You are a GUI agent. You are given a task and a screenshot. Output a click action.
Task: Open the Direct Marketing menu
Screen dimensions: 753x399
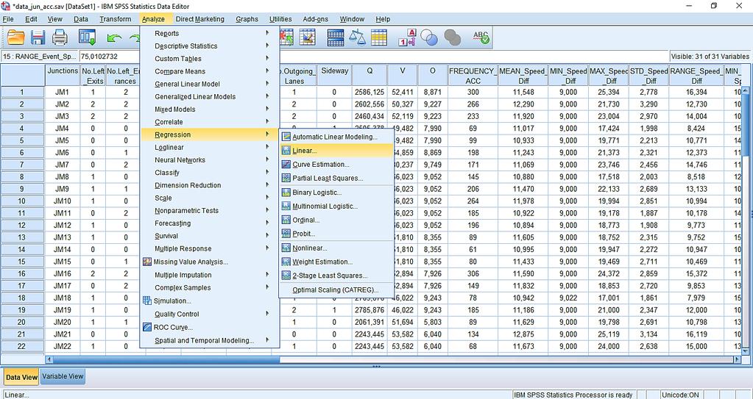pyautogui.click(x=199, y=19)
